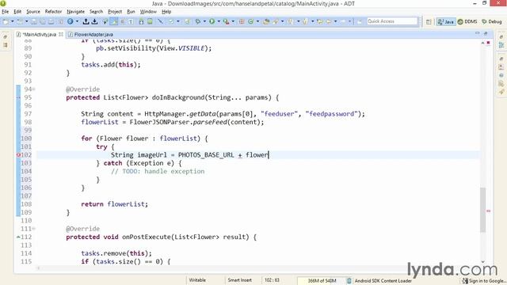The height and width of the screenshot is (285, 507).
Task: Click the Run External Tools icon
Action: coord(226,21)
